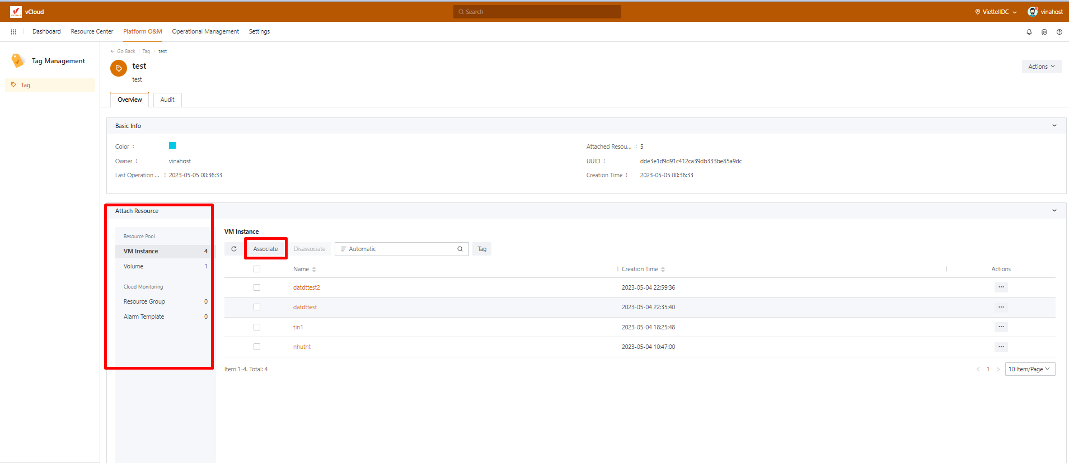The width and height of the screenshot is (1069, 463).
Task: Open the datdttest2 instance link
Action: (x=306, y=287)
